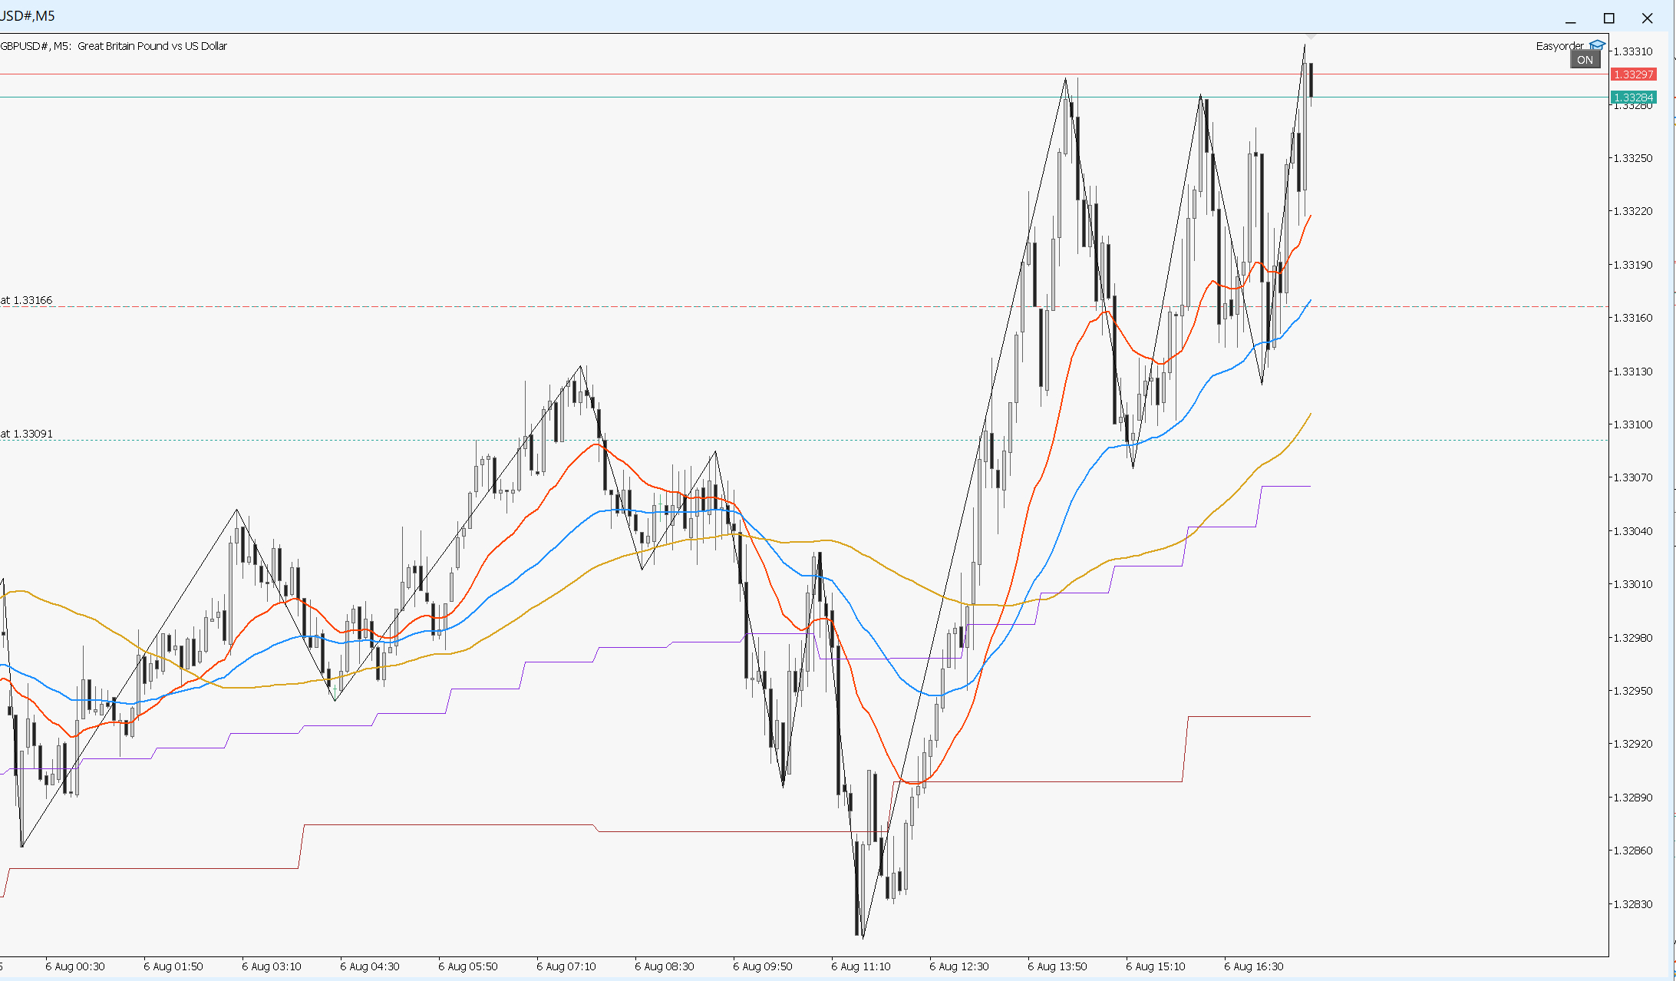The width and height of the screenshot is (1676, 981).
Task: Click the 1.32860 price axis value
Action: [x=1633, y=851]
